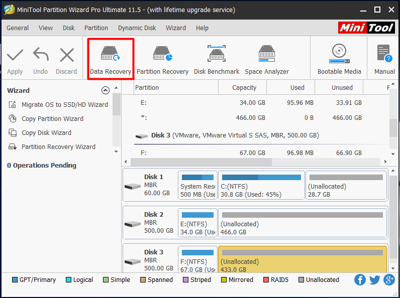Click the partition list scroll right arrow
400x298 pixels.
(385, 162)
